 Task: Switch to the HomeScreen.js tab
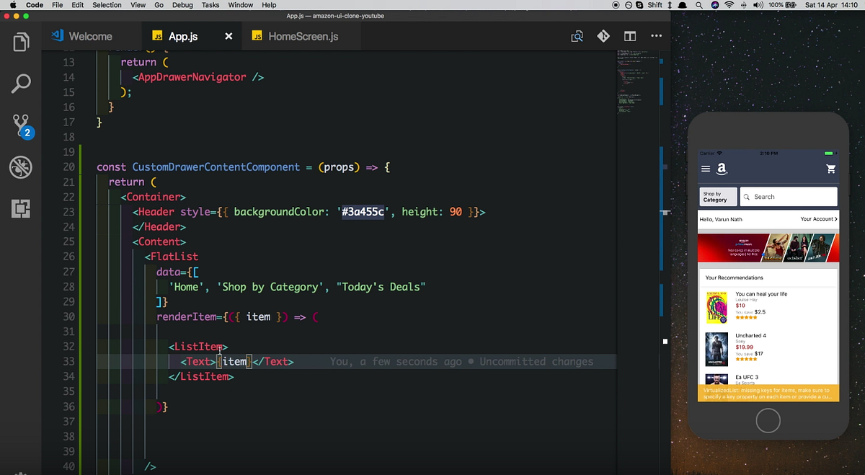(x=301, y=35)
